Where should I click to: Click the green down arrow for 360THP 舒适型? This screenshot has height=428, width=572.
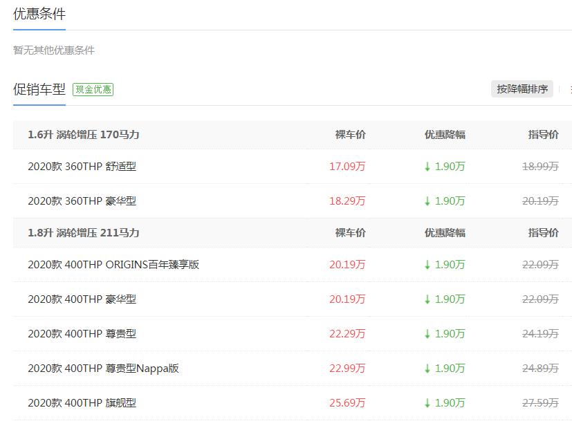pos(427,167)
